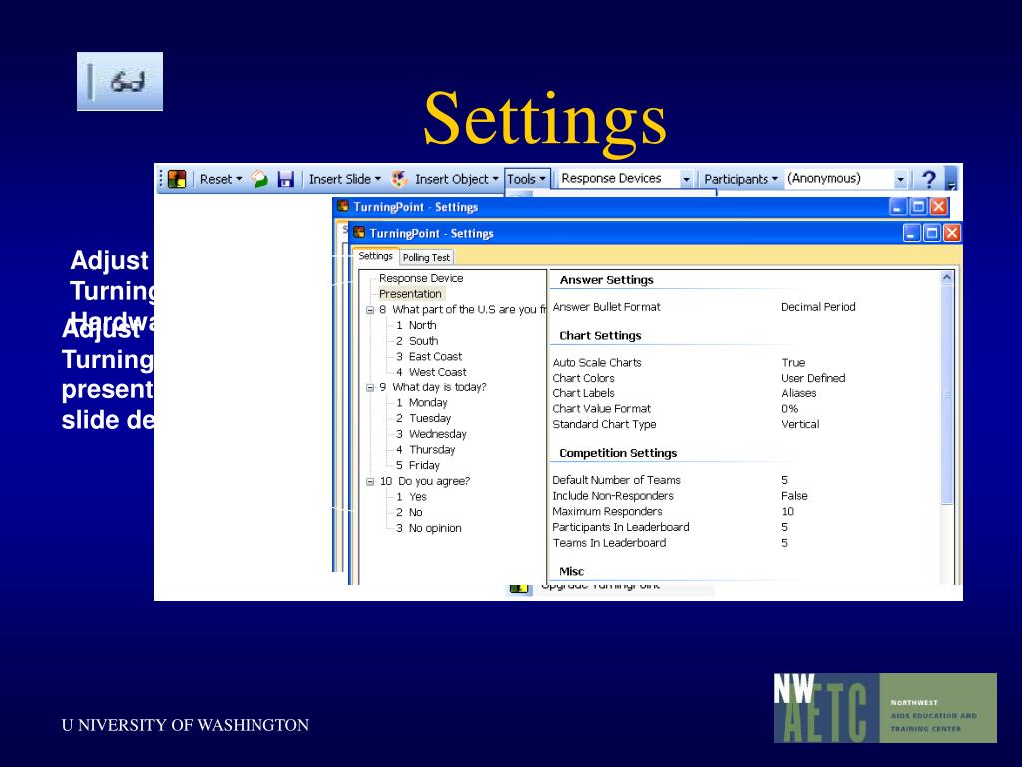The image size is (1022, 767).
Task: Minimize the front Settings window
Action: 912,233
